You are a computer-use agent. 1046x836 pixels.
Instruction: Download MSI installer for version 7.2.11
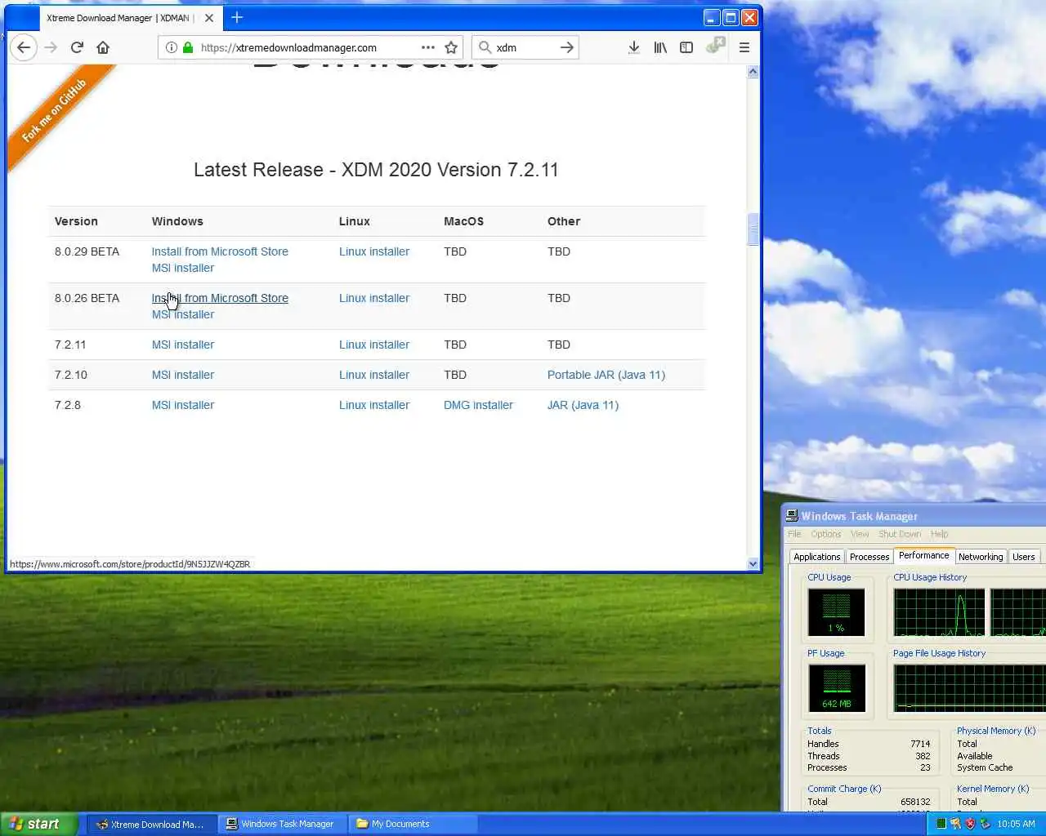[183, 345]
